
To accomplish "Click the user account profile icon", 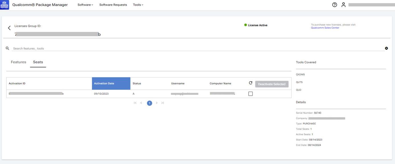I will [x=343, y=5].
